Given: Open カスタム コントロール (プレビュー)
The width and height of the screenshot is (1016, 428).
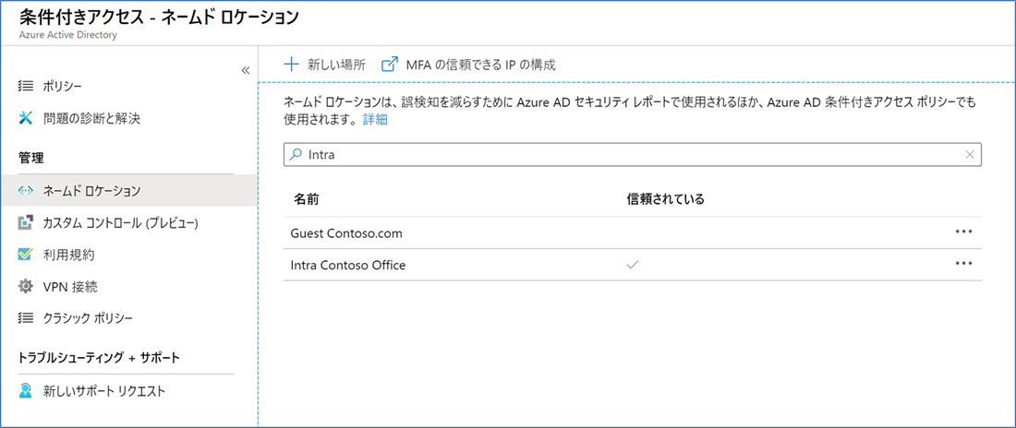Looking at the screenshot, I should coord(120,222).
